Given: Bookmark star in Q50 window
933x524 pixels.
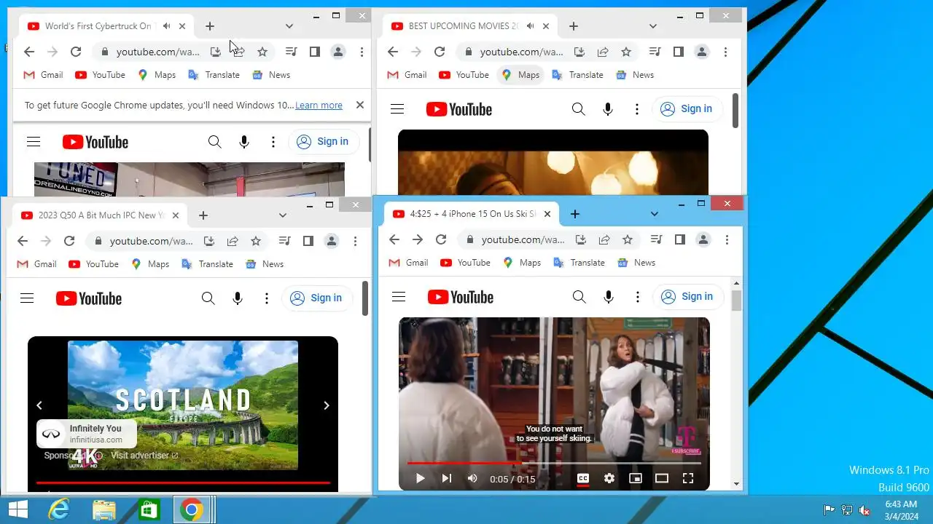Looking at the screenshot, I should point(256,241).
